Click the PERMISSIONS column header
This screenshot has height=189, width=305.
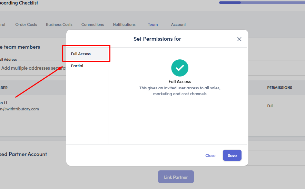click(279, 88)
